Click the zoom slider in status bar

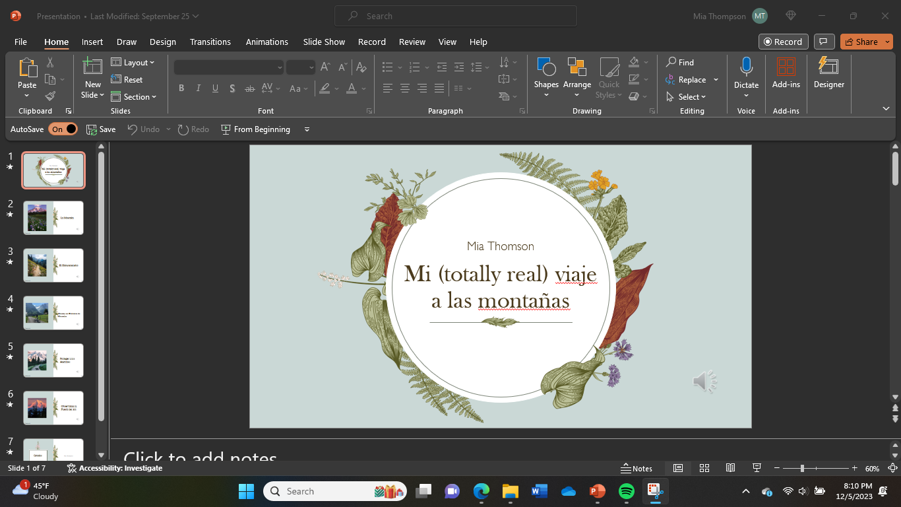802,468
